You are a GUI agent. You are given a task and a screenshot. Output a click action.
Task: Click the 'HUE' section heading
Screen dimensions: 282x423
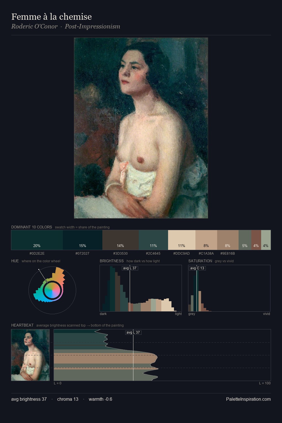point(15,261)
